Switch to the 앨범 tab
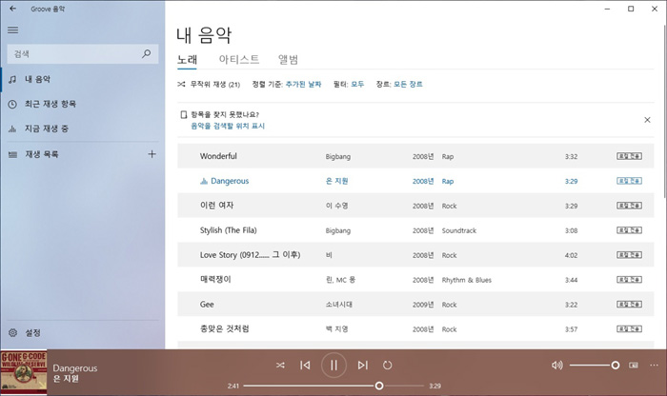Viewport: 667px width, 396px height. 288,59
